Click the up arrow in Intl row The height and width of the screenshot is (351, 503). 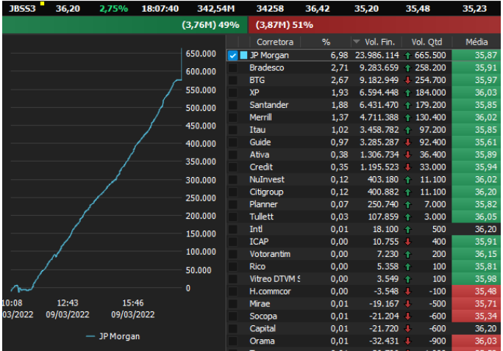(407, 230)
